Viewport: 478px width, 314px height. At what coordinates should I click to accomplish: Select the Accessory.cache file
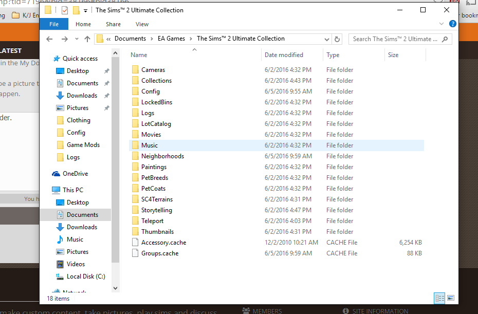click(x=163, y=243)
